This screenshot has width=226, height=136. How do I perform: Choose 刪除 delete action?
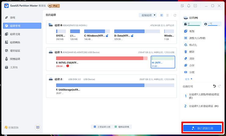click(189, 52)
